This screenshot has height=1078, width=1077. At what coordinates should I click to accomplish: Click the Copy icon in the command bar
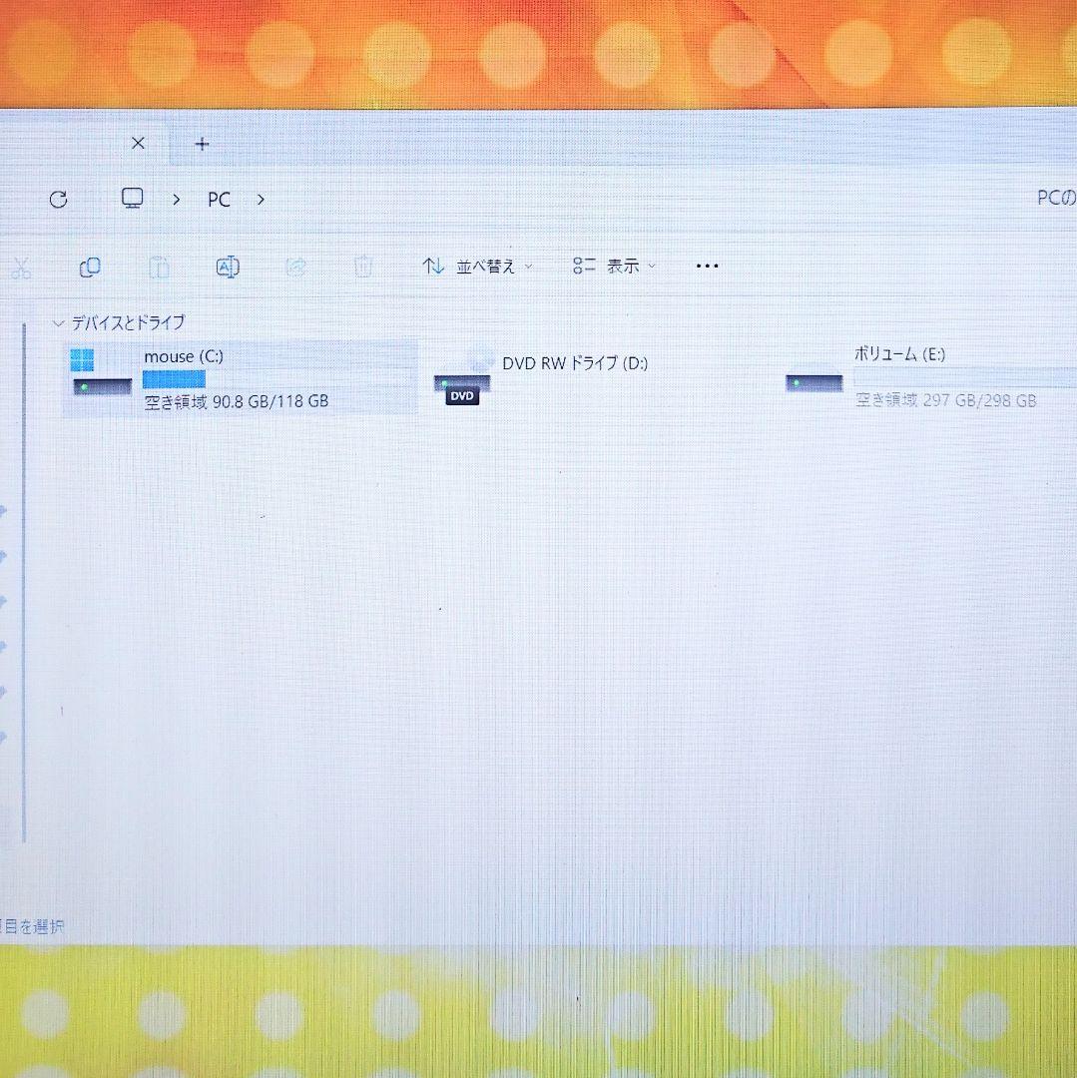(x=89, y=267)
